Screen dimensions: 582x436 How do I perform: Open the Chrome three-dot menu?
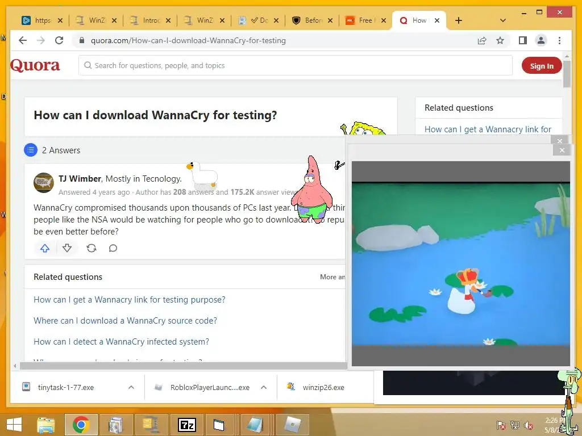pyautogui.click(x=559, y=40)
